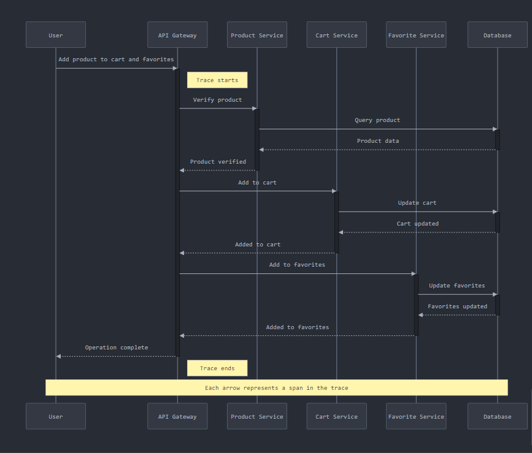
Task: Select the yellow 'Trace ends' note
Action: click(217, 368)
